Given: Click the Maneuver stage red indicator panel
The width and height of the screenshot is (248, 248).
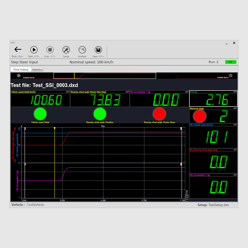Looking at the screenshot, I should 199,116.
